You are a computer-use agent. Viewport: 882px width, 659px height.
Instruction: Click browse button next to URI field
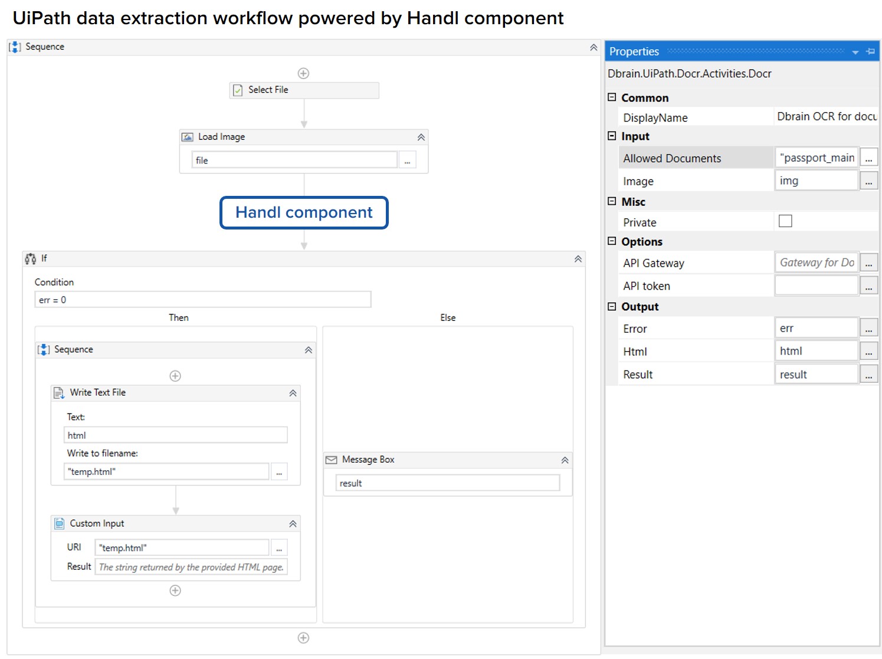(x=279, y=547)
